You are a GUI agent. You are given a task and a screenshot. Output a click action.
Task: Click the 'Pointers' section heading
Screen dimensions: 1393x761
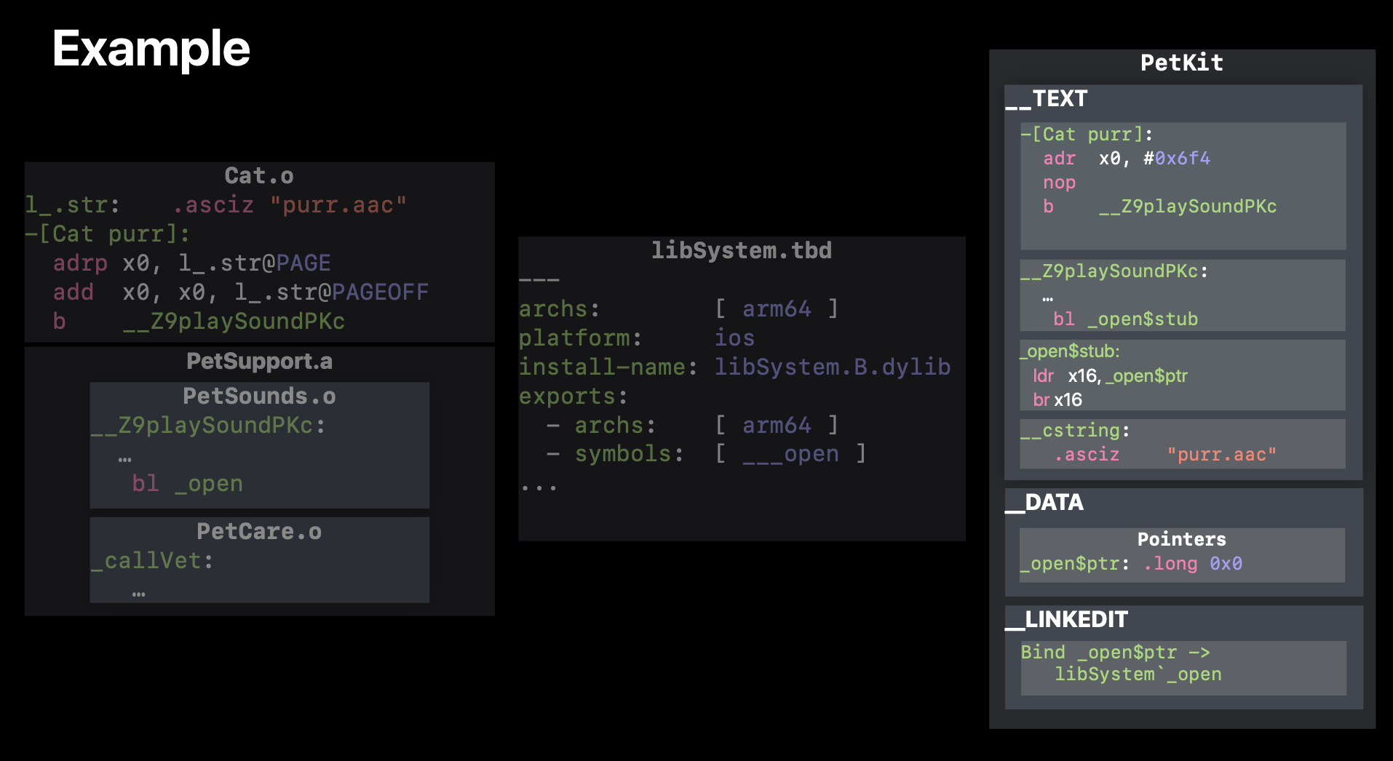click(x=1182, y=539)
